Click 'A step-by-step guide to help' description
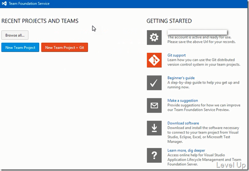Viewport: 249px width, 171px height. pos(203,85)
